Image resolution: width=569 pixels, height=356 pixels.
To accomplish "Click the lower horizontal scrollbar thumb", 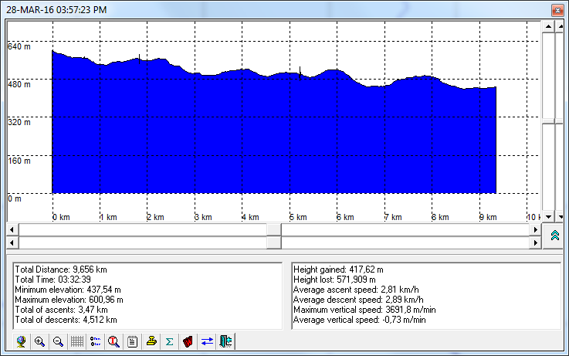I will click(273, 242).
